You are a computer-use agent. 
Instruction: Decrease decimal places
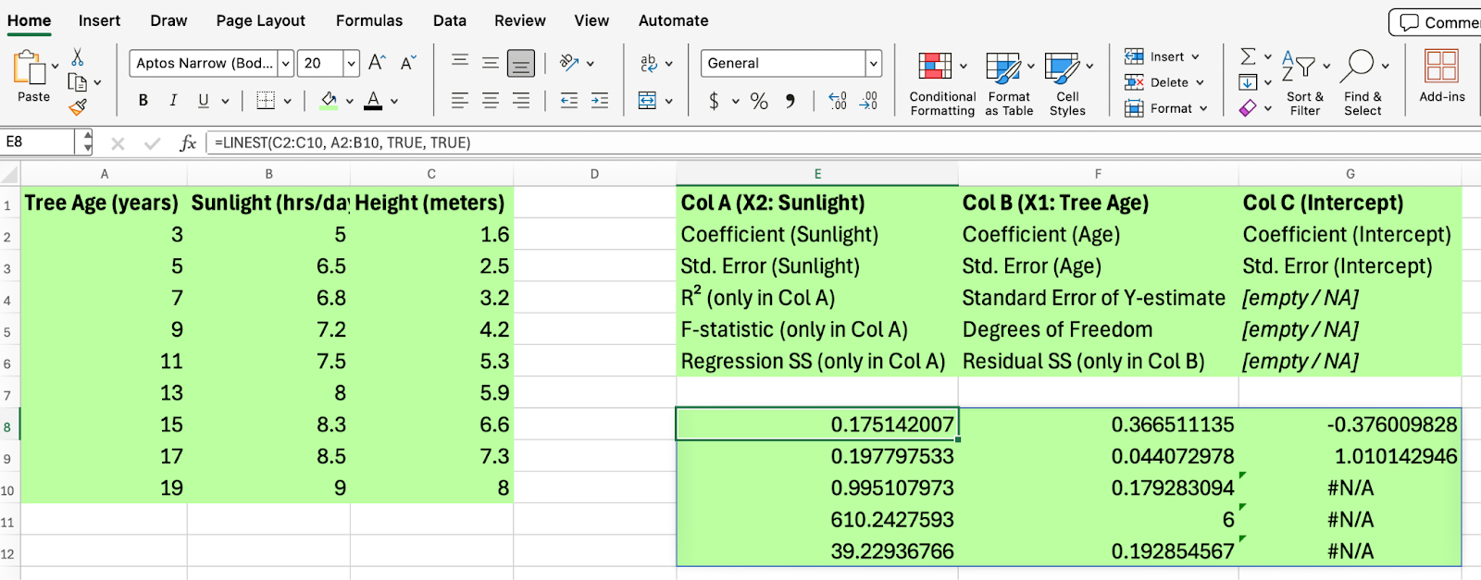[x=869, y=101]
